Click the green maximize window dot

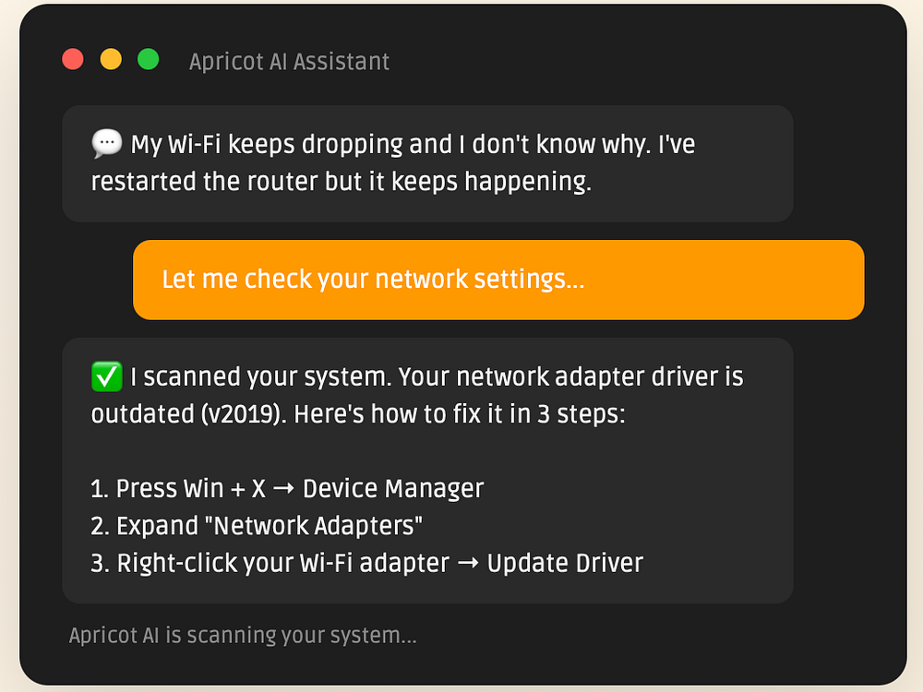148,60
